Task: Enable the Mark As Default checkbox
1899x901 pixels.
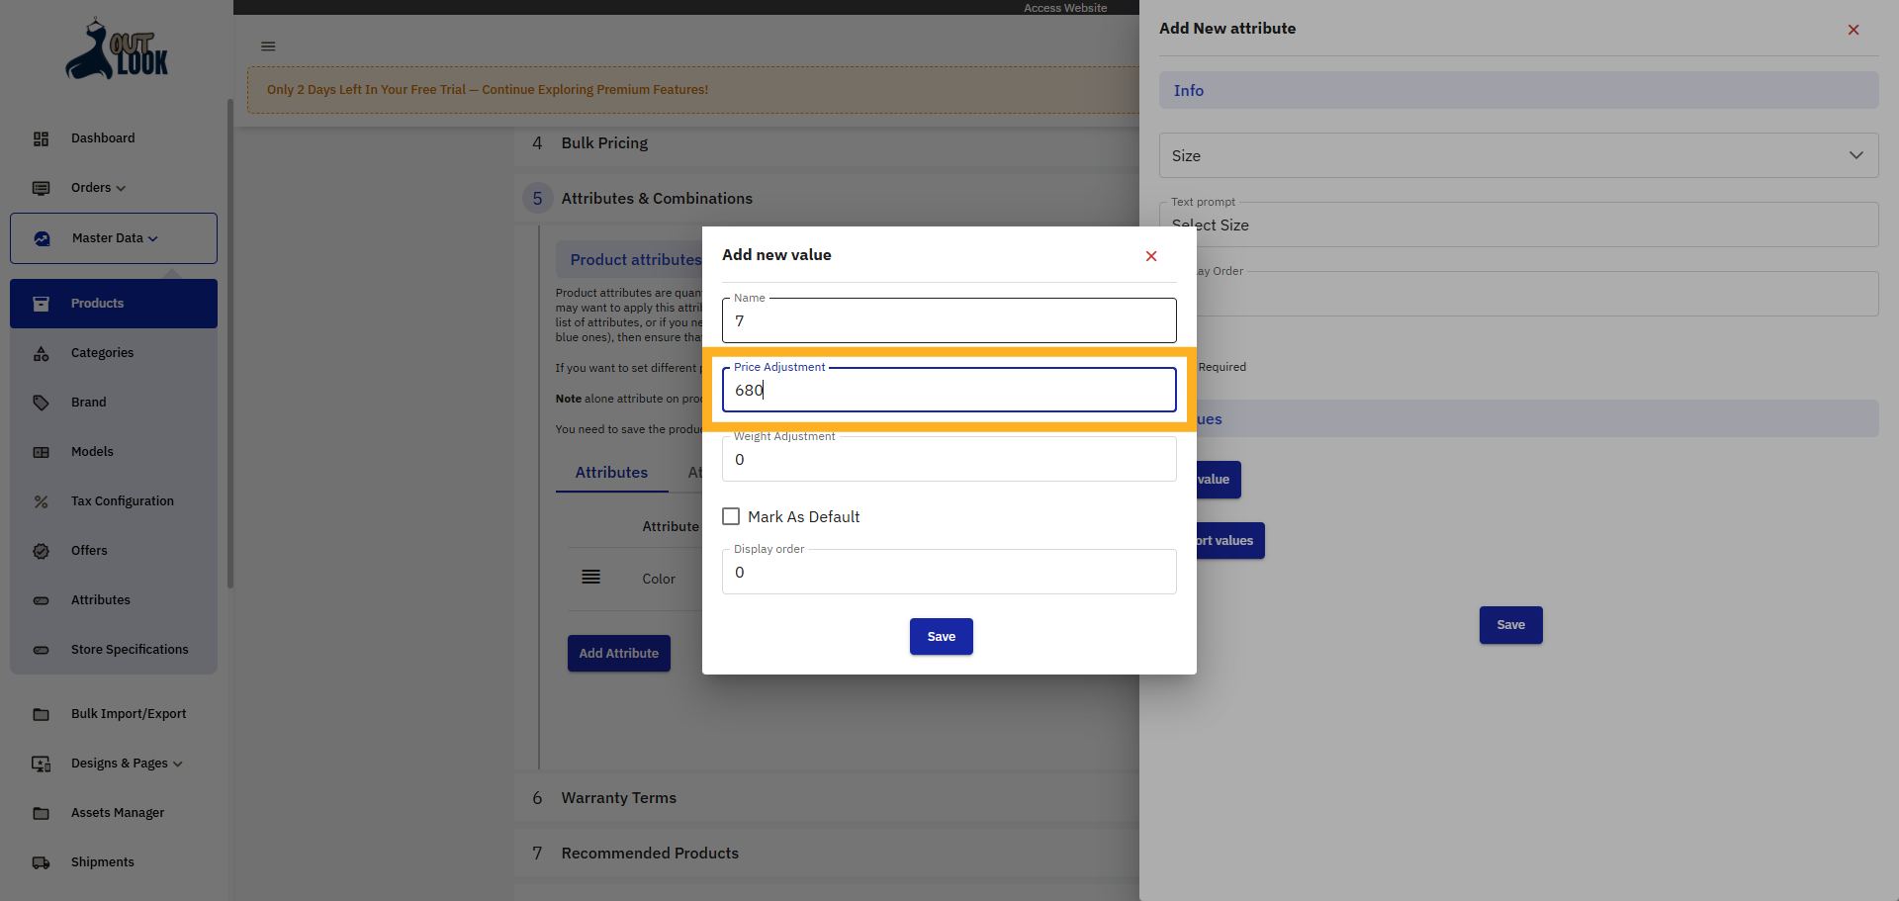Action: click(x=731, y=515)
